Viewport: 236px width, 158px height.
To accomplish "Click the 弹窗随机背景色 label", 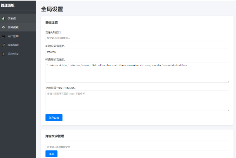I will (x=55, y=60).
